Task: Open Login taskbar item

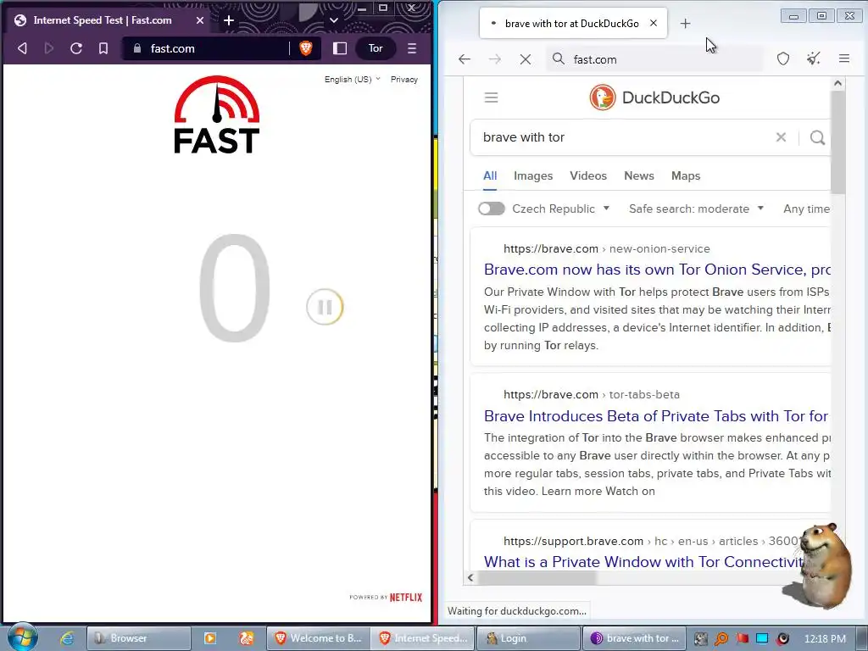Action: [x=528, y=638]
